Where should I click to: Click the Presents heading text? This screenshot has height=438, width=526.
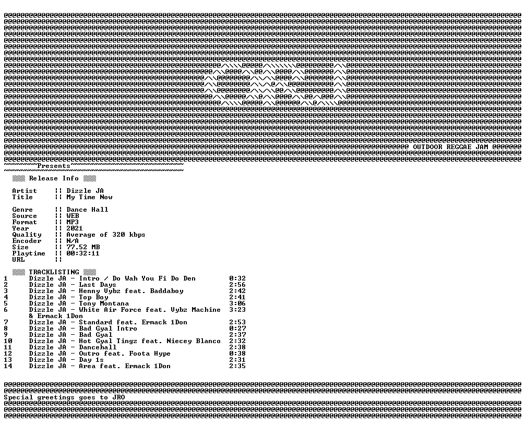coord(54,166)
